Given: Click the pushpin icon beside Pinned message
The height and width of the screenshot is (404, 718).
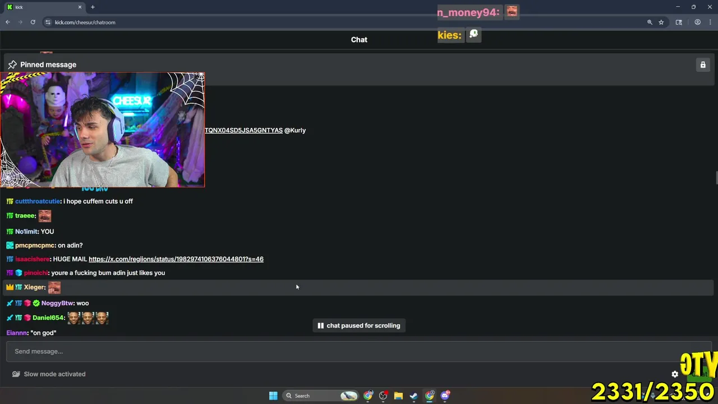Looking at the screenshot, I should click(x=12, y=65).
